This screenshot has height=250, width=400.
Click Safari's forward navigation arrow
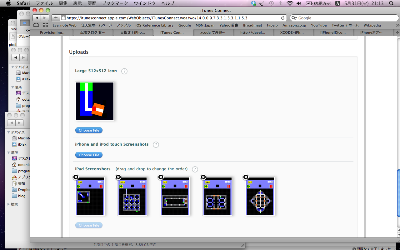tap(45, 18)
